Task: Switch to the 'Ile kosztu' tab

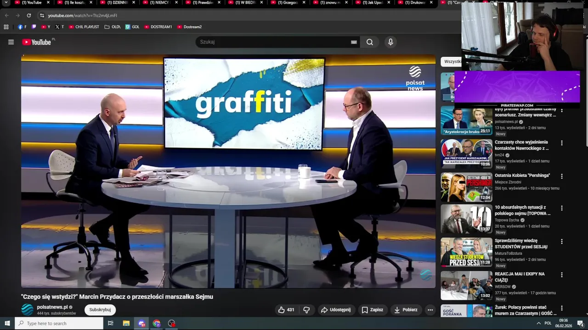Action: click(x=73, y=3)
